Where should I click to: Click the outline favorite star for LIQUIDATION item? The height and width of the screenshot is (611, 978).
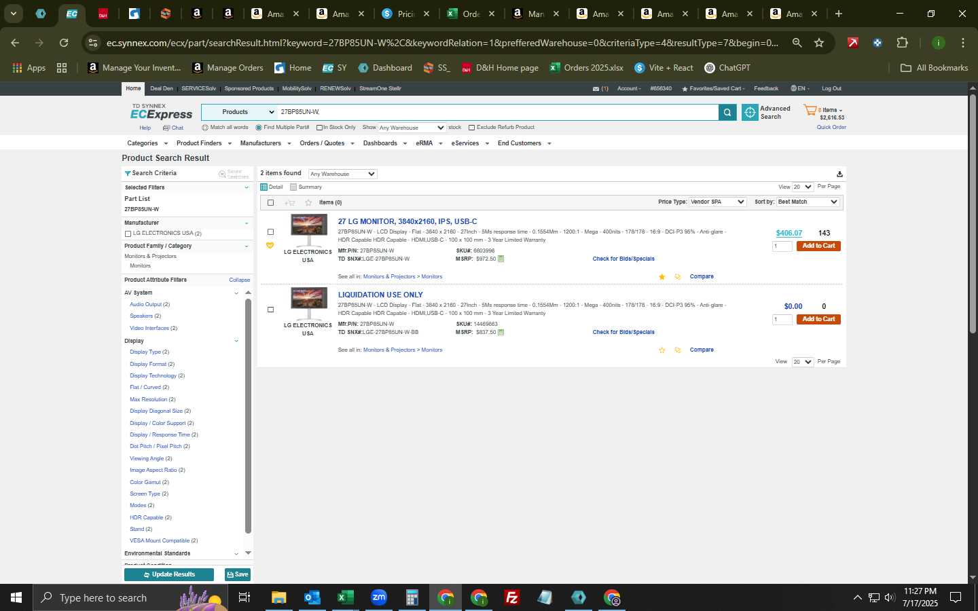[662, 350]
